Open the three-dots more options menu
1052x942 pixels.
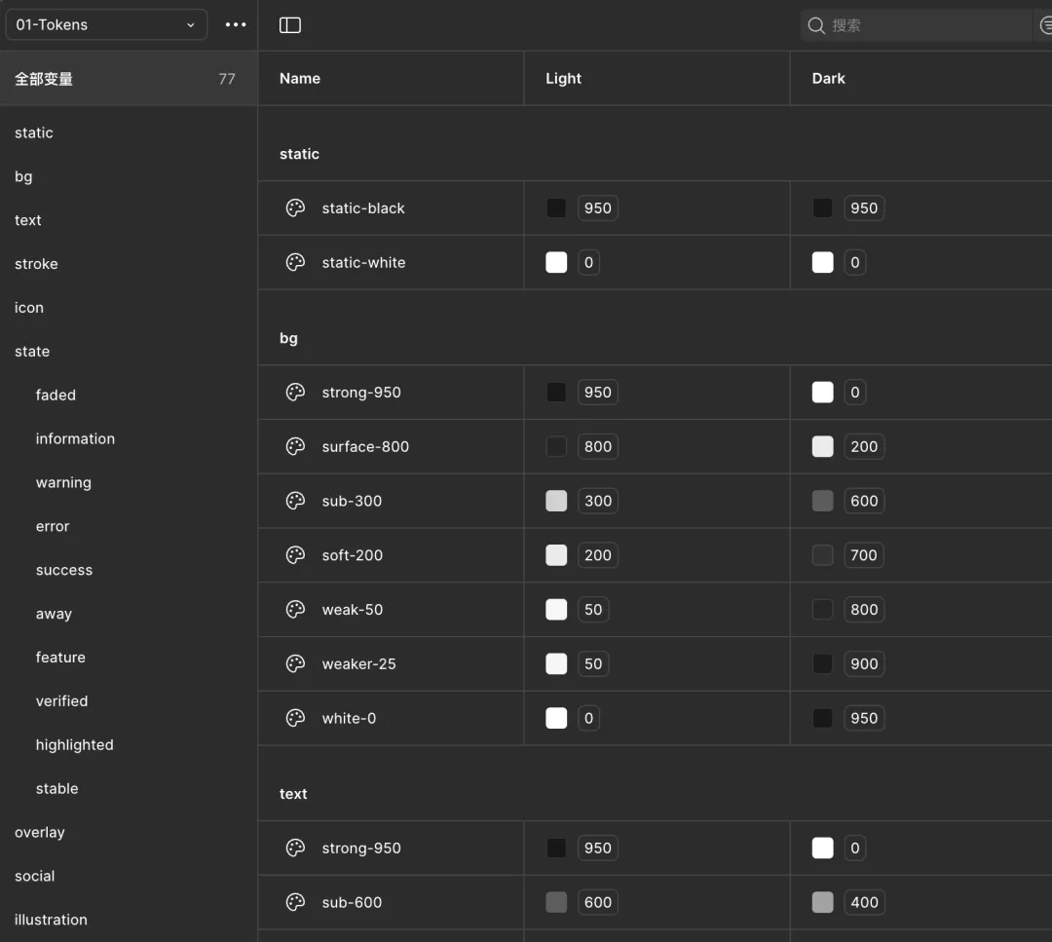coord(236,25)
